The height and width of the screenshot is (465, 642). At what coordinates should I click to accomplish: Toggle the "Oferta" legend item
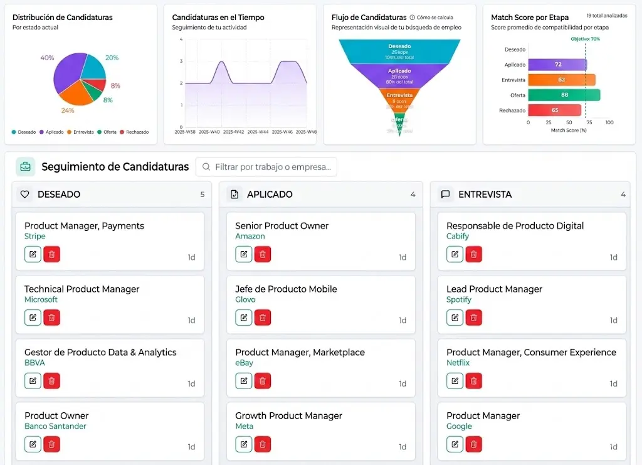pyautogui.click(x=108, y=132)
